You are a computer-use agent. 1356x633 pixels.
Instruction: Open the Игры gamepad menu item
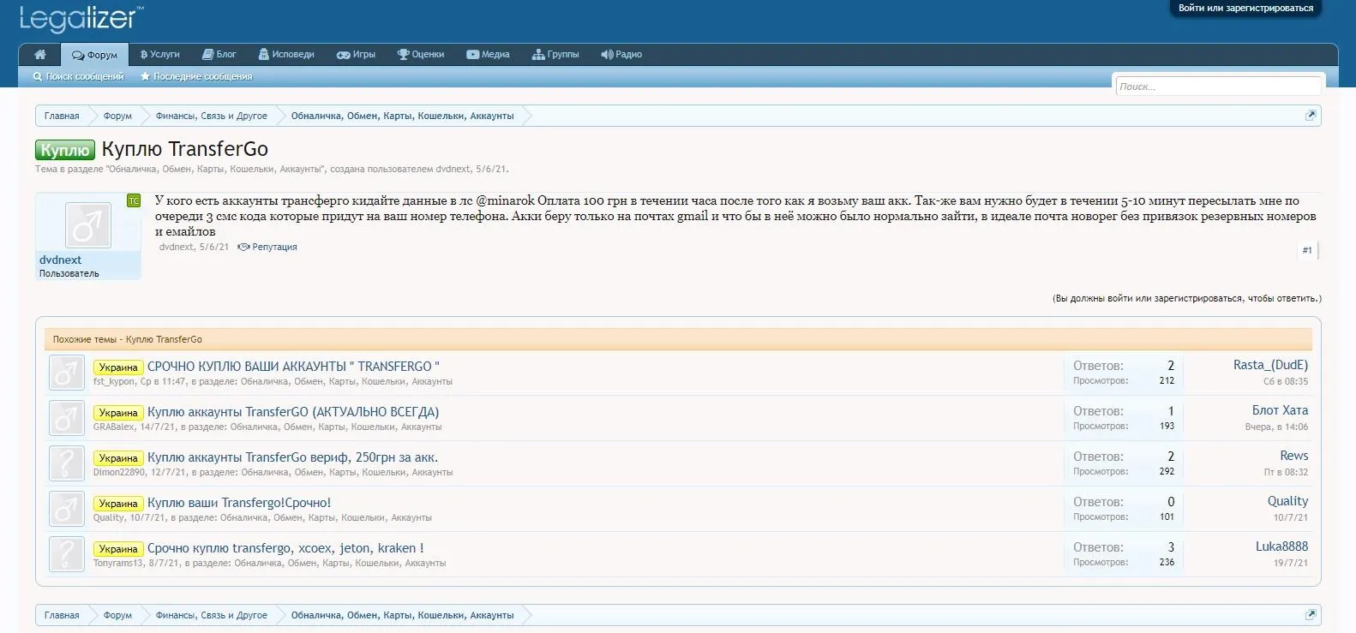[356, 55]
